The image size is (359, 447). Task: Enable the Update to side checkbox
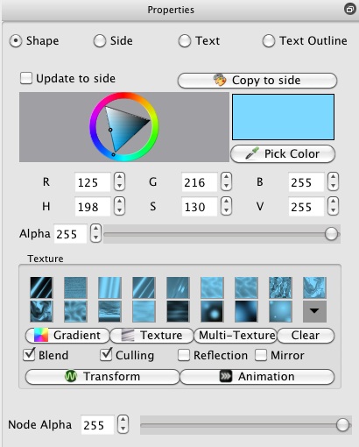click(x=26, y=79)
